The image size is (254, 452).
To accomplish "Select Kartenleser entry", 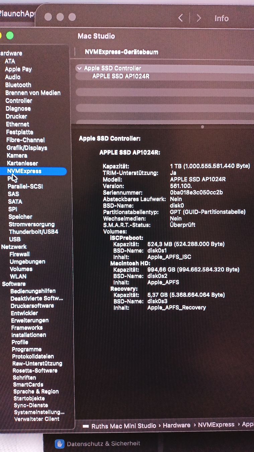I will (22, 163).
